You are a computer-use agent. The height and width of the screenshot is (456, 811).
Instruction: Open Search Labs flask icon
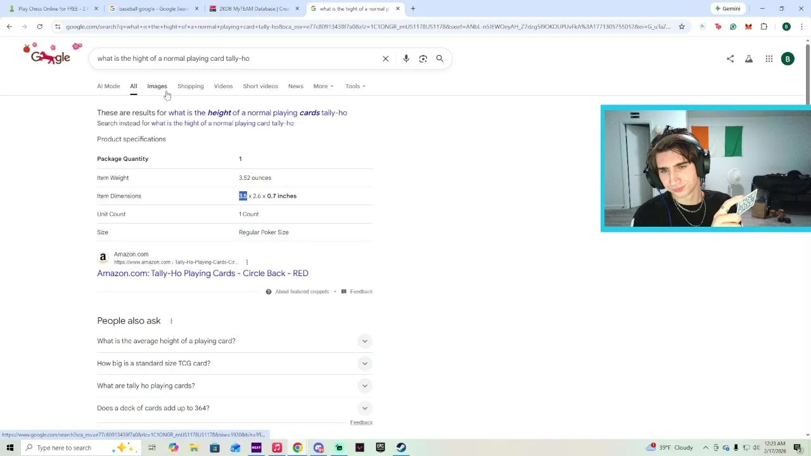tap(749, 59)
